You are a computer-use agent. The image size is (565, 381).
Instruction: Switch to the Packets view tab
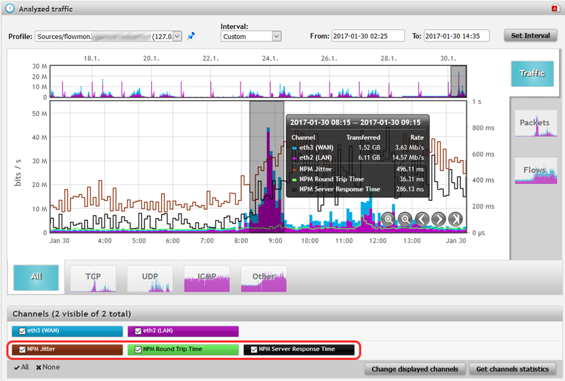pos(536,123)
